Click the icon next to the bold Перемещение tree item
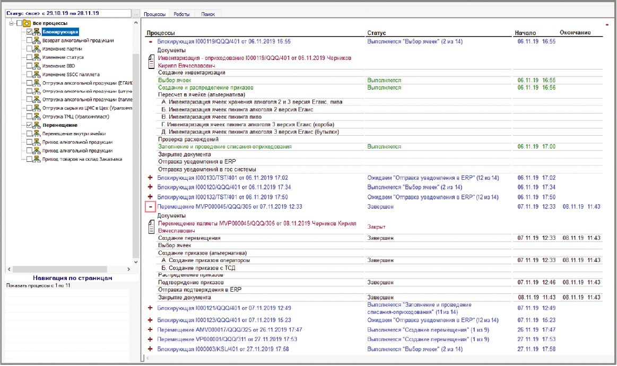Screen dimensions: 617x366 point(37,125)
